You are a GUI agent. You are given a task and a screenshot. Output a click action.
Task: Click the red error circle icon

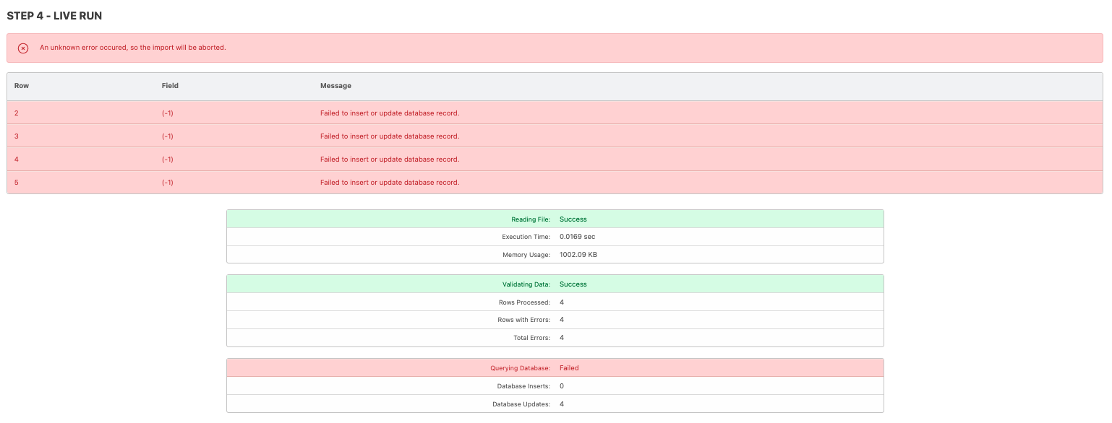coord(23,48)
